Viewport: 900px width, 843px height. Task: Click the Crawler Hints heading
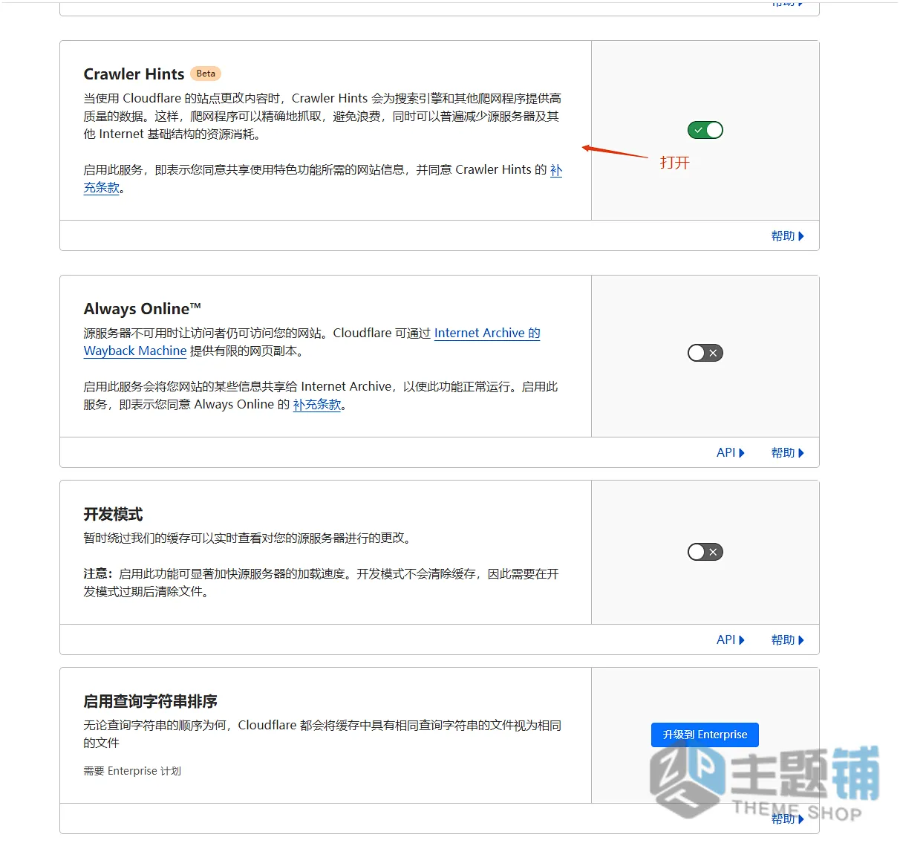tap(134, 74)
